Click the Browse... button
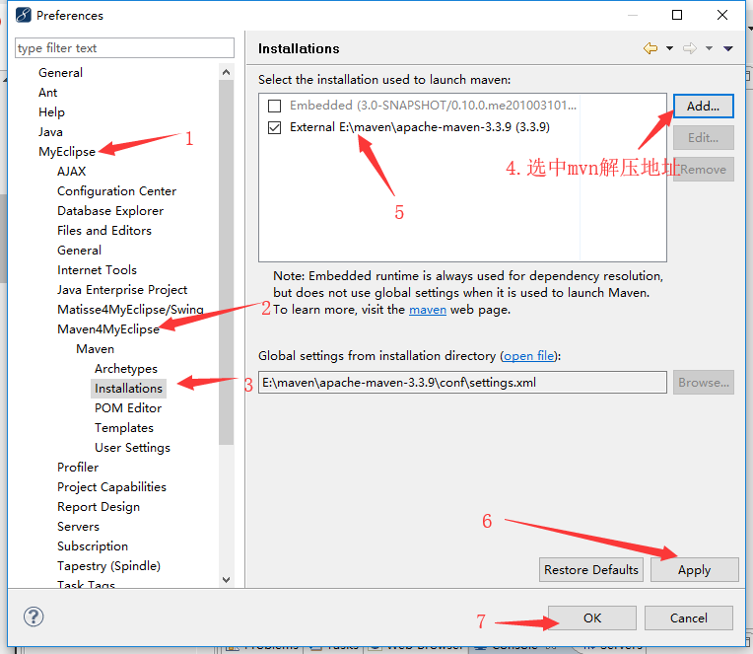Screen dimensions: 753x654 pyautogui.click(x=703, y=383)
